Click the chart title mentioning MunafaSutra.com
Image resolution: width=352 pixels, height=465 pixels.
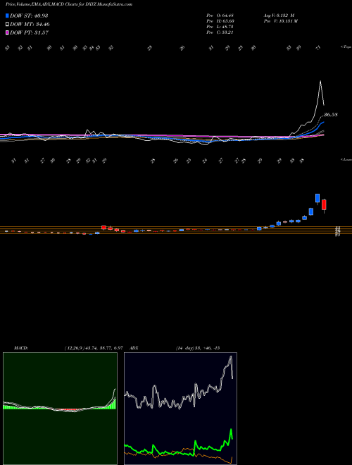click(x=69, y=4)
